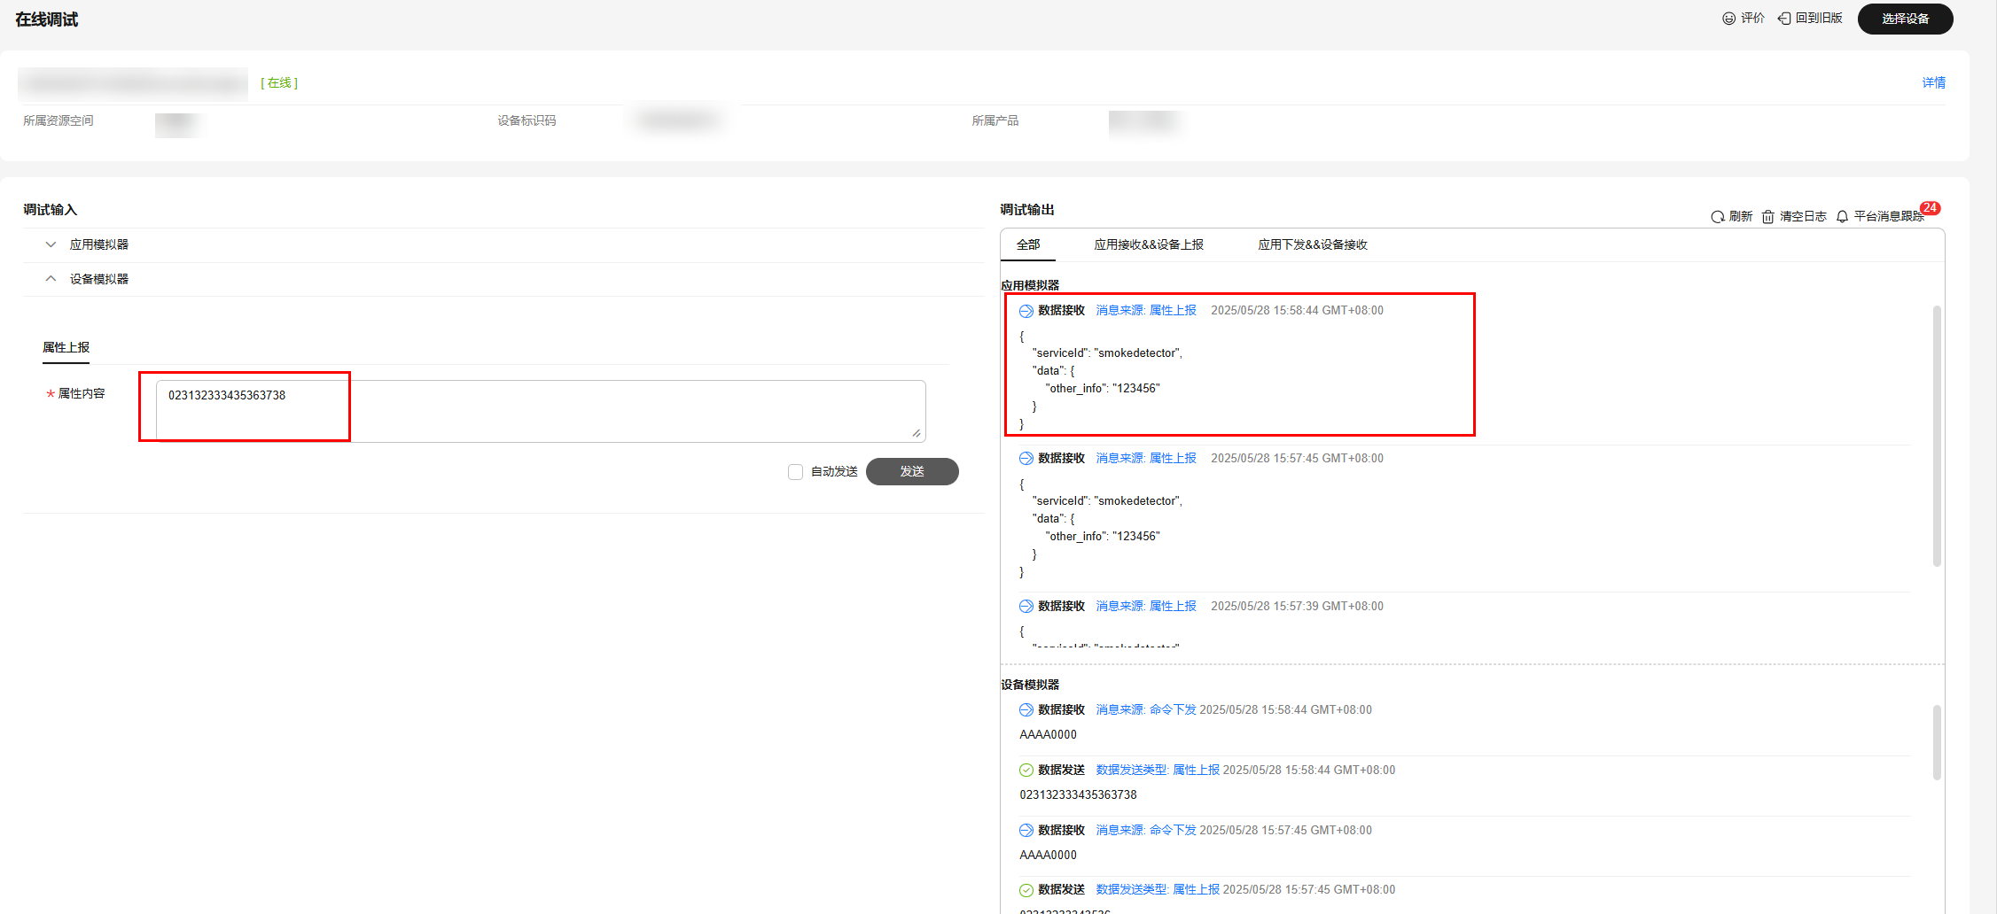
Task: Enable the 自动发送 checkbox
Action: (795, 472)
